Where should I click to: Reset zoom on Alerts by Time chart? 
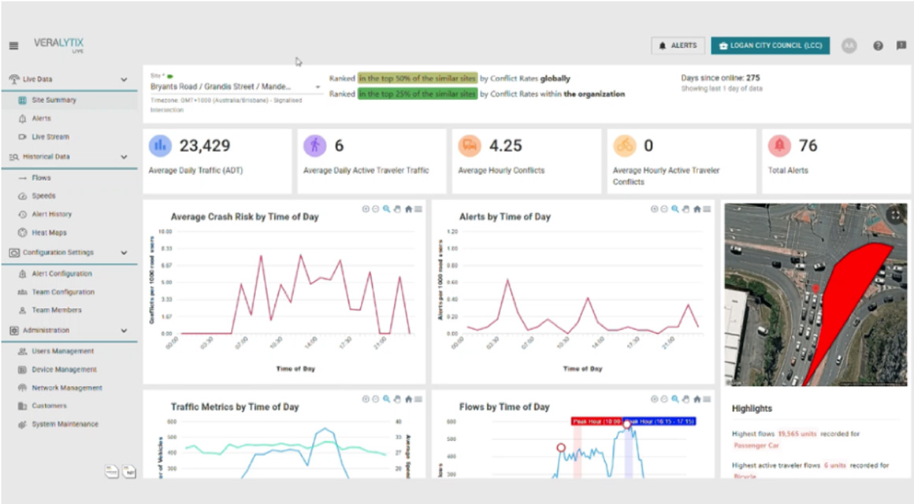tap(697, 209)
